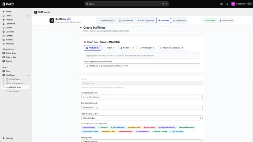
Task: Click the Growth icon in sidebar
Action: point(3,28)
